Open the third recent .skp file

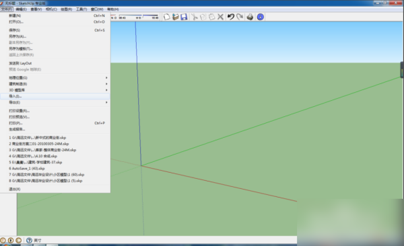[55, 150]
